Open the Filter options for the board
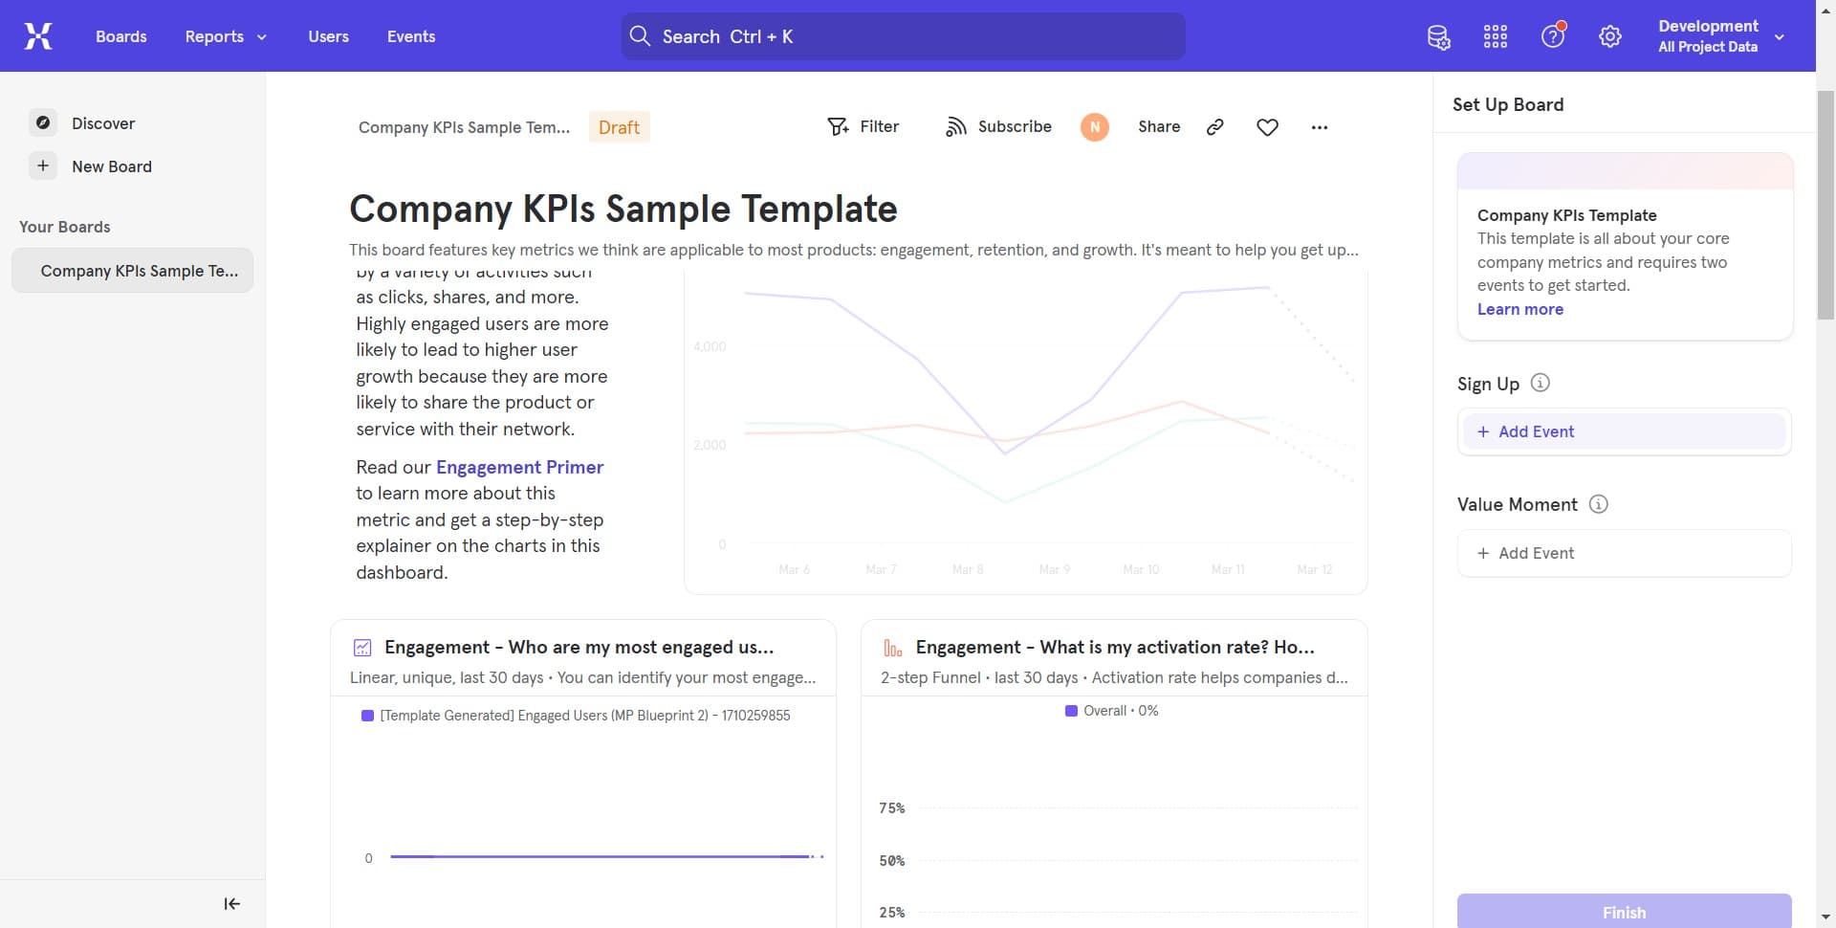Image resolution: width=1836 pixels, height=928 pixels. (x=863, y=126)
